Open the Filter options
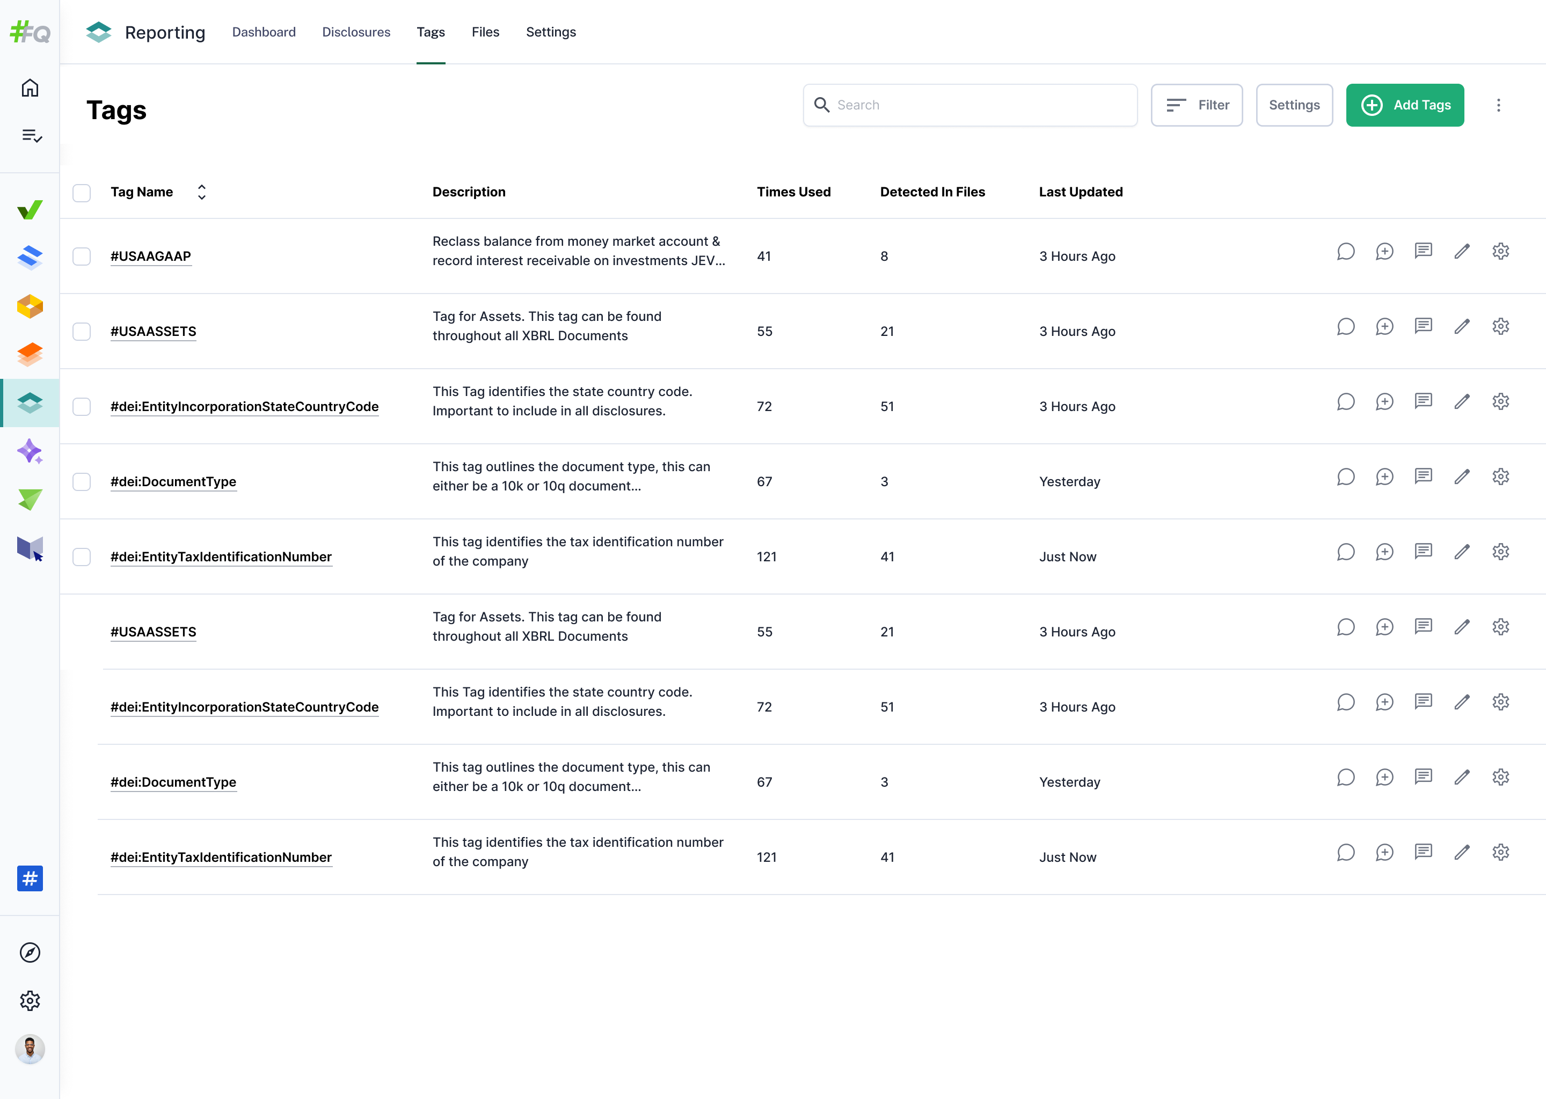 point(1196,105)
